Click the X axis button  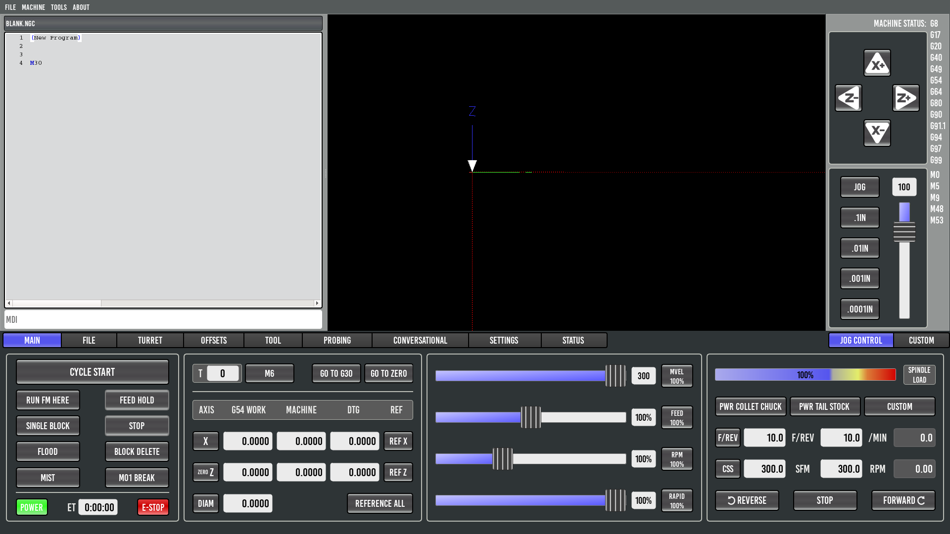(x=206, y=441)
